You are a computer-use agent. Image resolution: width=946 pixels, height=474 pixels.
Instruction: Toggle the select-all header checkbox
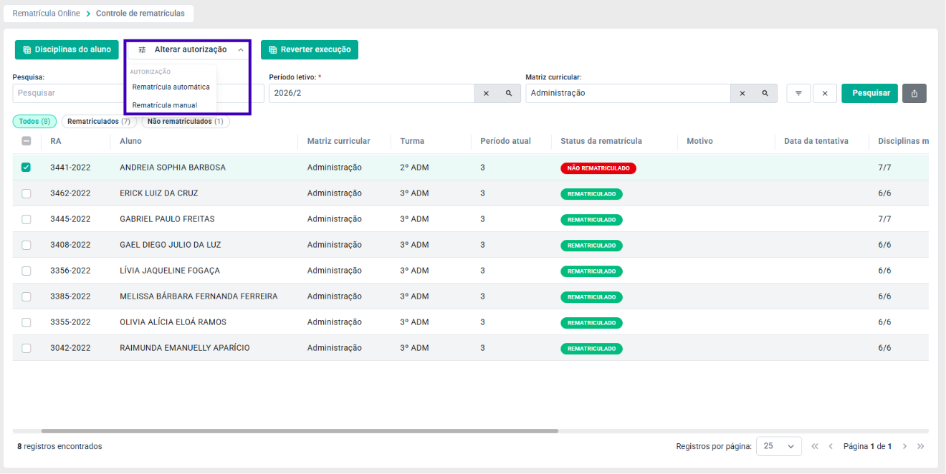26,141
